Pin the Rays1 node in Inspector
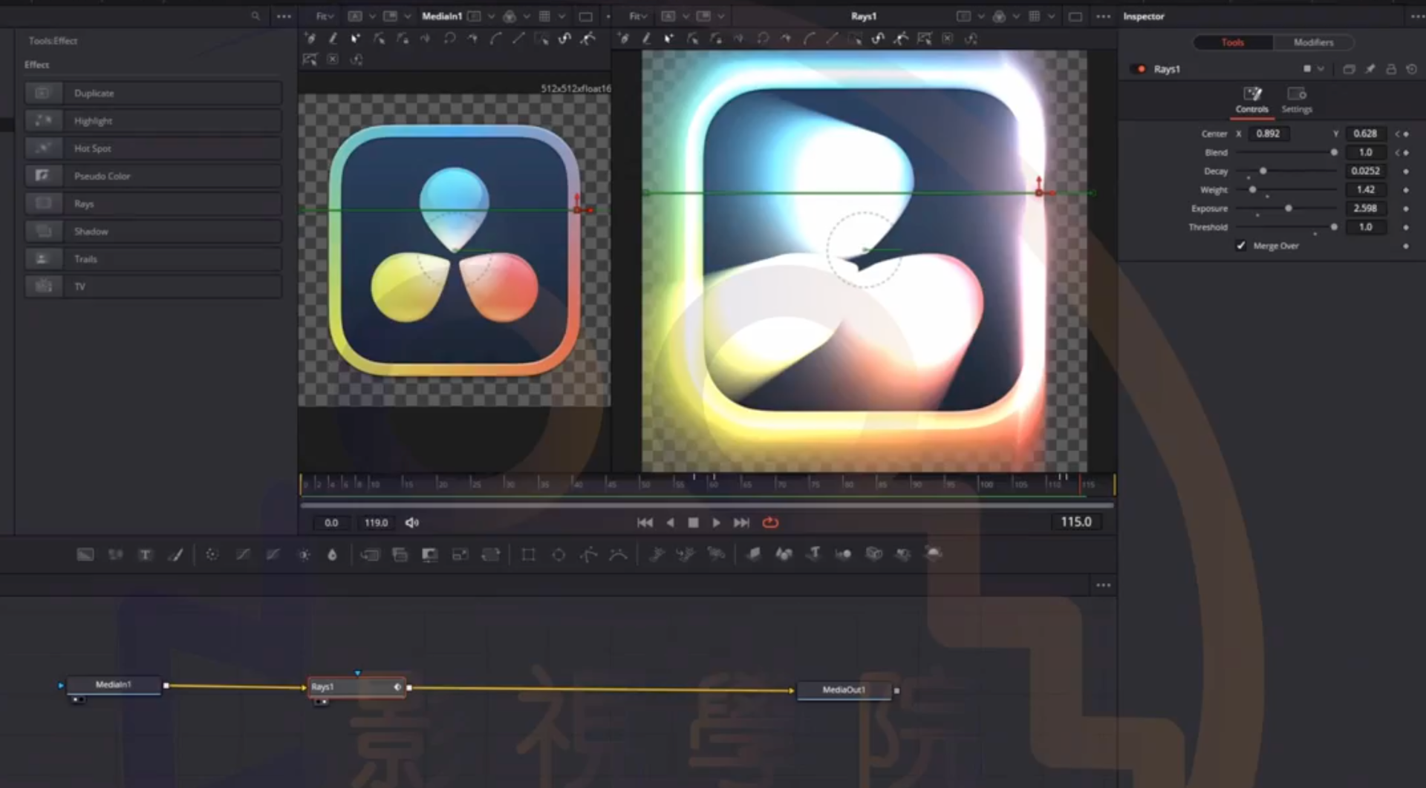The width and height of the screenshot is (1426, 788). tap(1370, 69)
